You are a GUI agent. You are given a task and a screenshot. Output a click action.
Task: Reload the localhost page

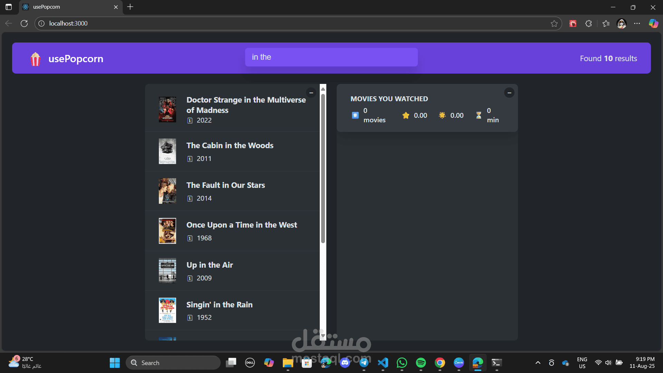pos(24,23)
